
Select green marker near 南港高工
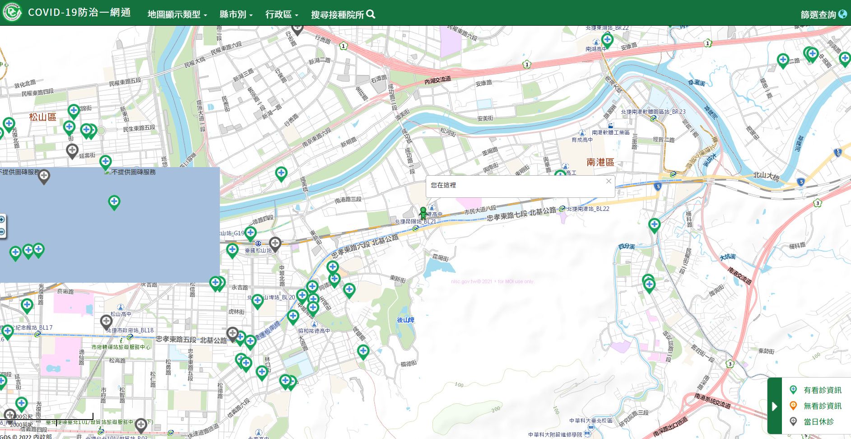[x=560, y=174]
